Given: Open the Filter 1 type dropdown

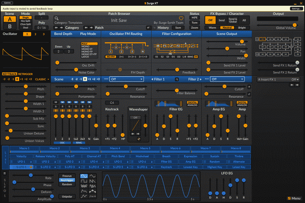Looking at the screenshot, I should (126, 79).
